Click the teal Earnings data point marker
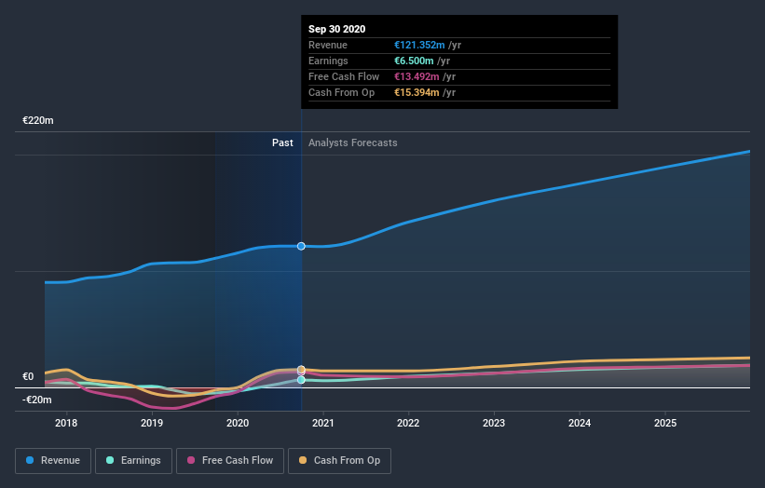The height and width of the screenshot is (488, 765). click(x=301, y=380)
